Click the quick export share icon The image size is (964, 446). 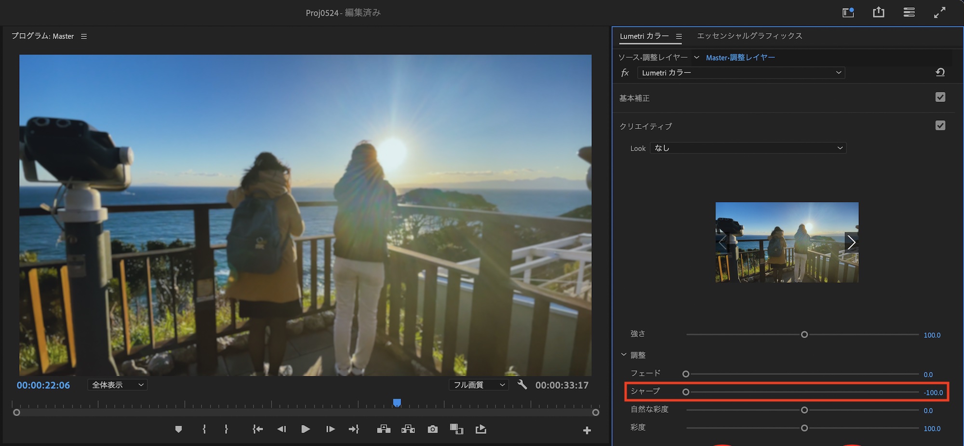[x=879, y=12]
